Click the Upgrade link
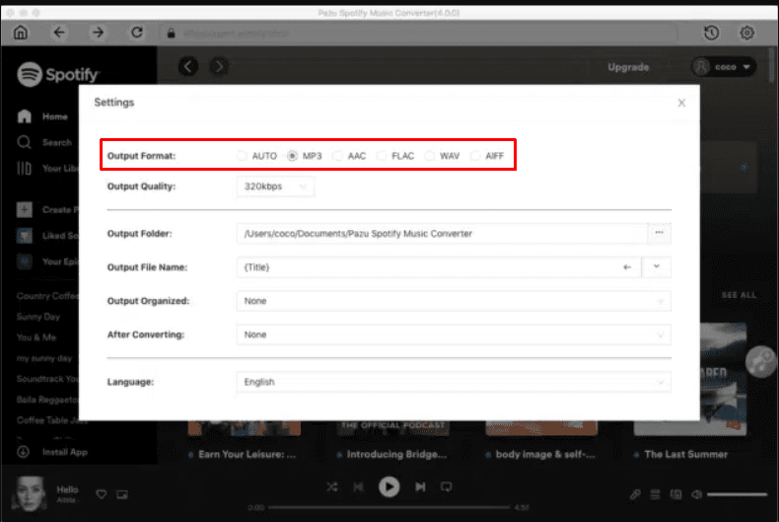779x522 pixels. point(628,67)
